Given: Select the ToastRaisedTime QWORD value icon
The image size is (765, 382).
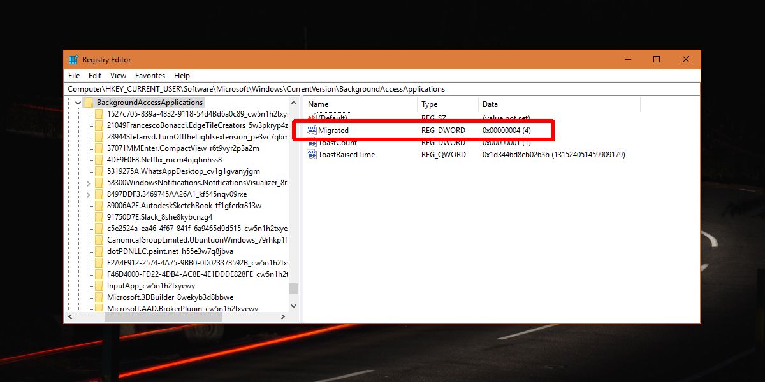Looking at the screenshot, I should tap(312, 154).
